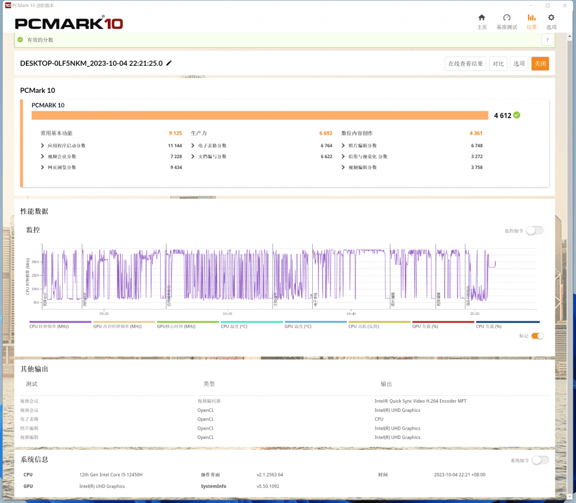Expand the photo editing score row
The image size is (576, 503).
[343, 146]
